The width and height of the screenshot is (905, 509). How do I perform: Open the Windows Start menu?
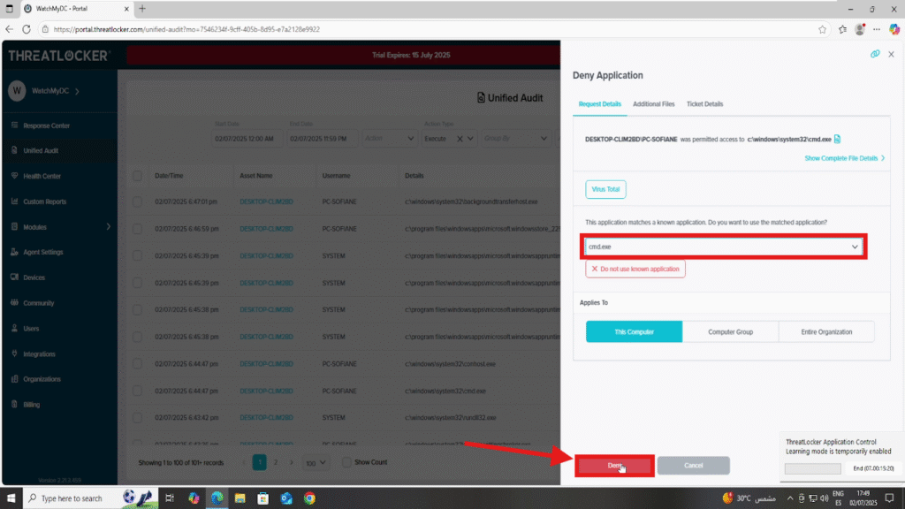[11, 498]
